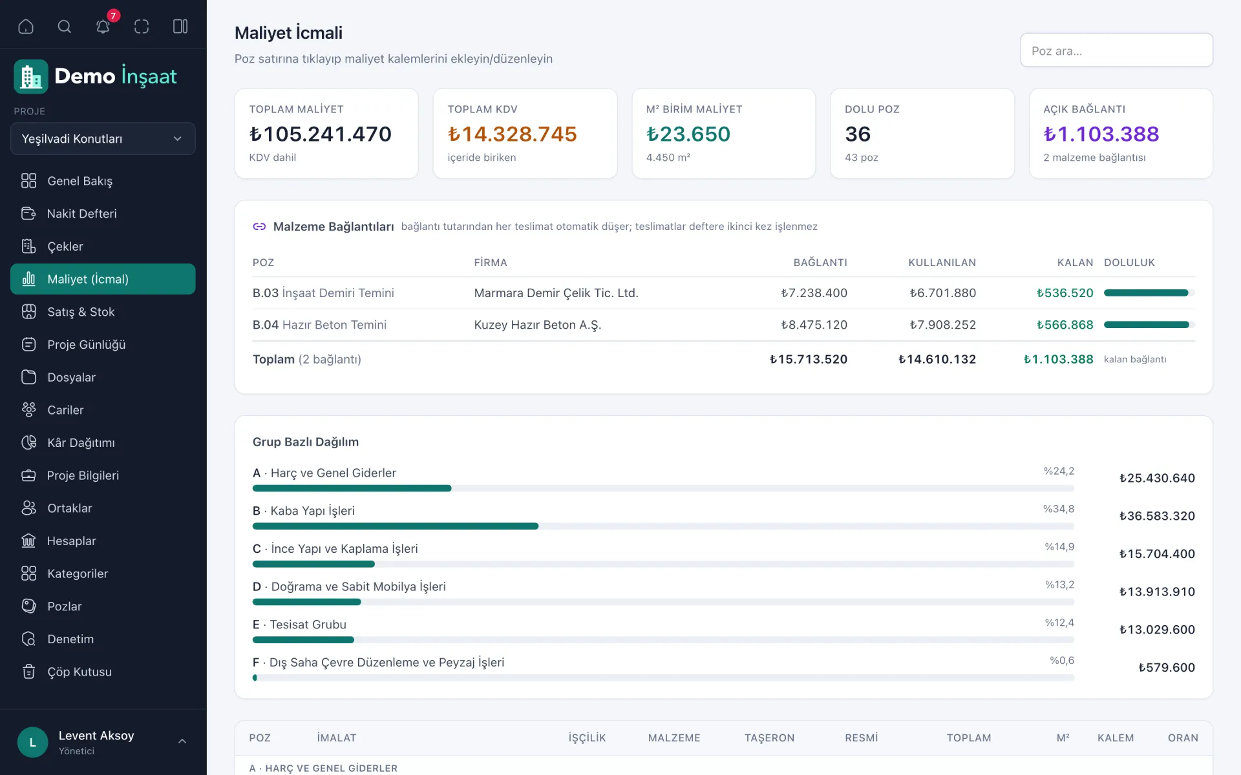The height and width of the screenshot is (775, 1241).
Task: Open the B.04 Hazır Beton Temini row
Action: pos(723,325)
